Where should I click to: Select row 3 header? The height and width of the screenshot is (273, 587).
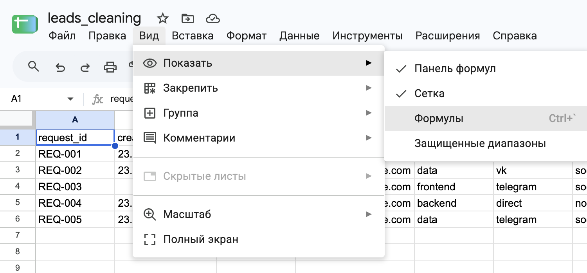(x=18, y=170)
